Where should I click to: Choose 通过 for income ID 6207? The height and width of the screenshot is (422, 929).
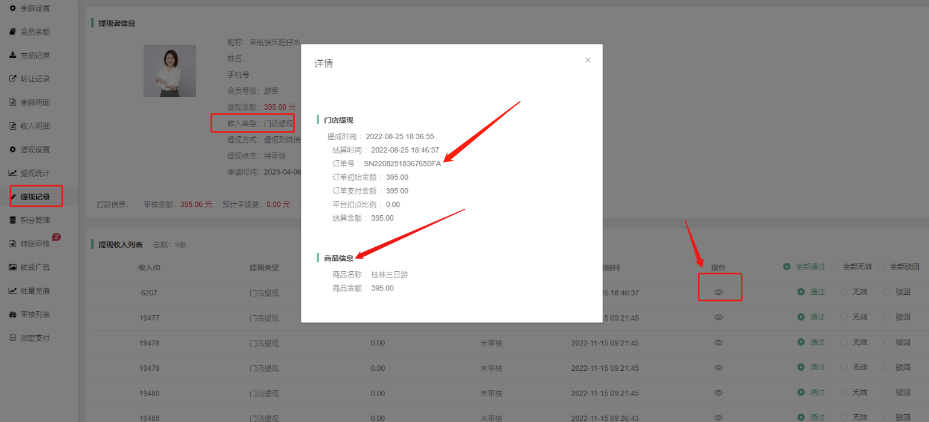point(801,292)
